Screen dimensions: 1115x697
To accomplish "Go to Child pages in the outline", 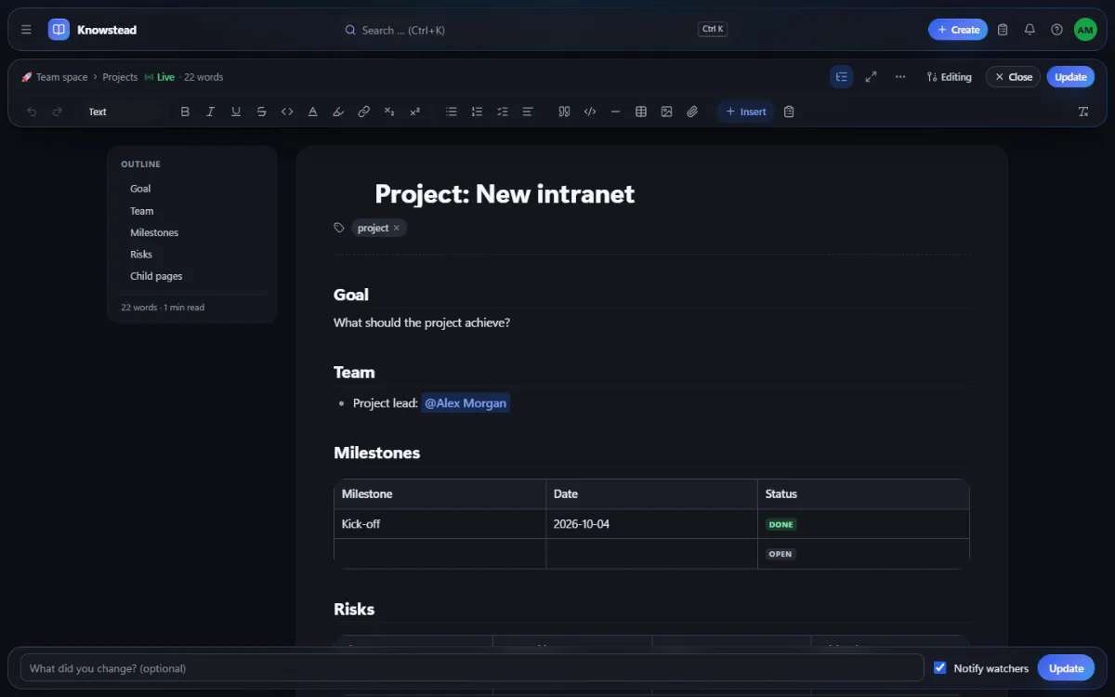I will pyautogui.click(x=156, y=276).
